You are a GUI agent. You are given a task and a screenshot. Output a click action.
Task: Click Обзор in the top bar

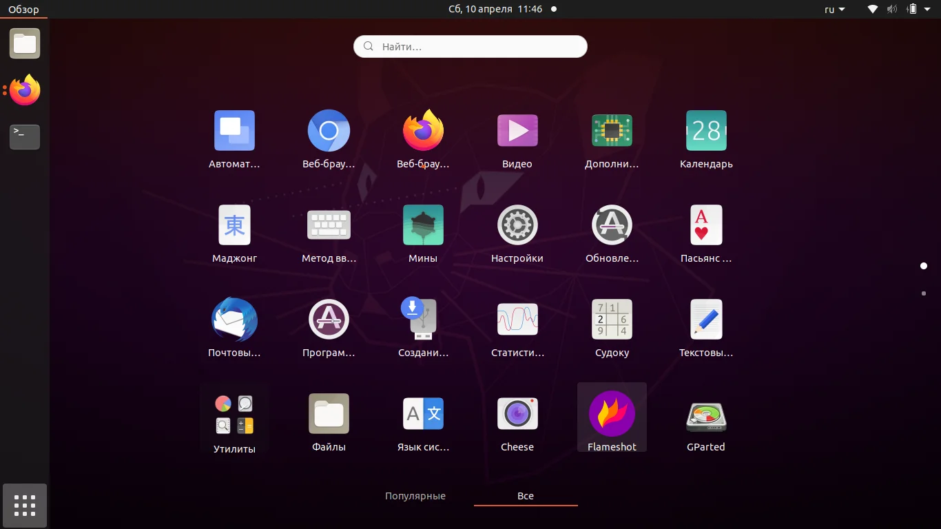click(x=23, y=9)
